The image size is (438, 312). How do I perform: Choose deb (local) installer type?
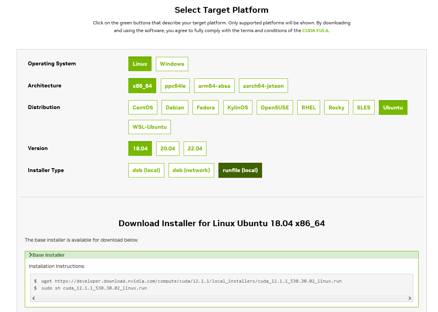pos(146,170)
